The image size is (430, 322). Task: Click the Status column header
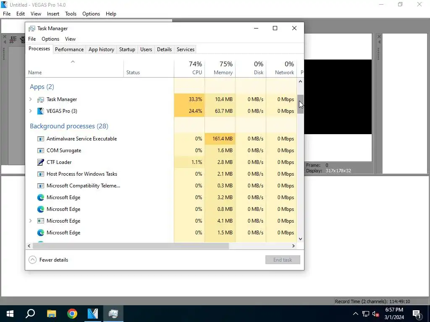[149, 68]
